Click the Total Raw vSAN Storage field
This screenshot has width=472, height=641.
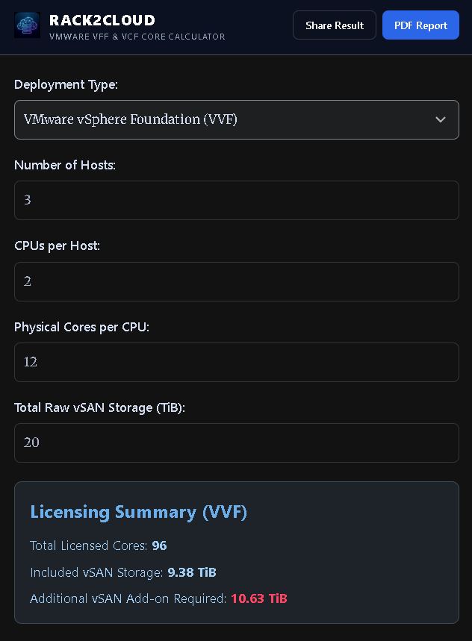click(237, 443)
